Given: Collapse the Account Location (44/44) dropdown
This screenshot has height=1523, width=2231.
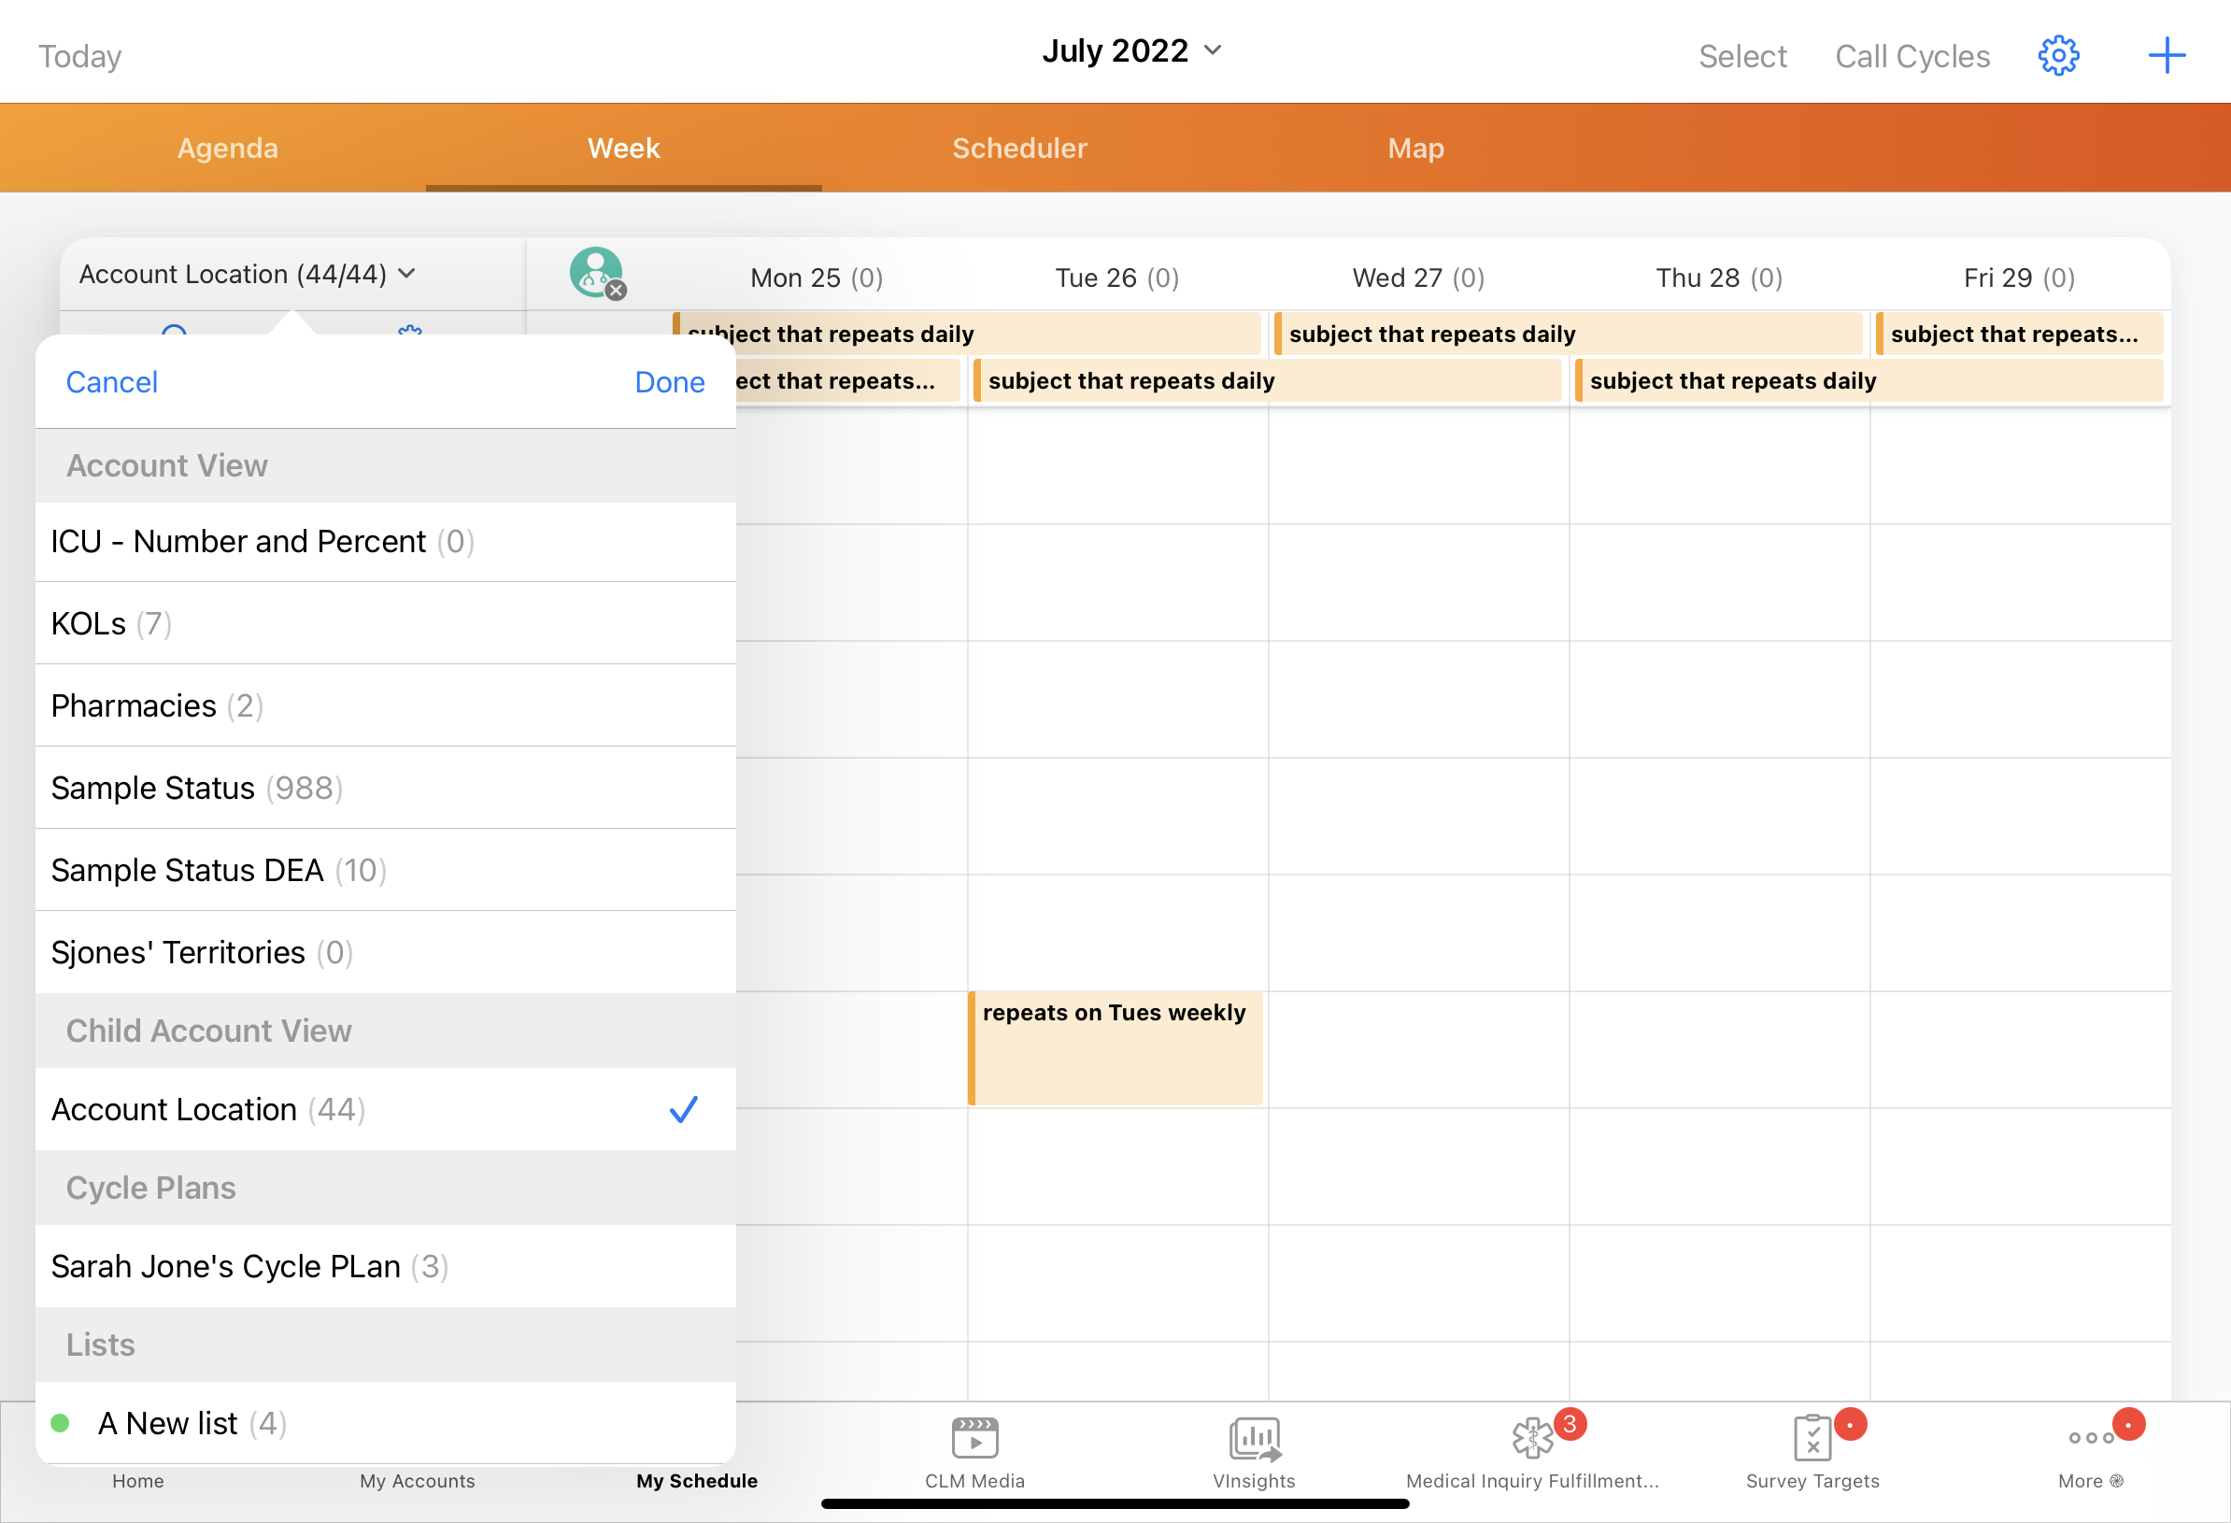Looking at the screenshot, I should [x=247, y=275].
